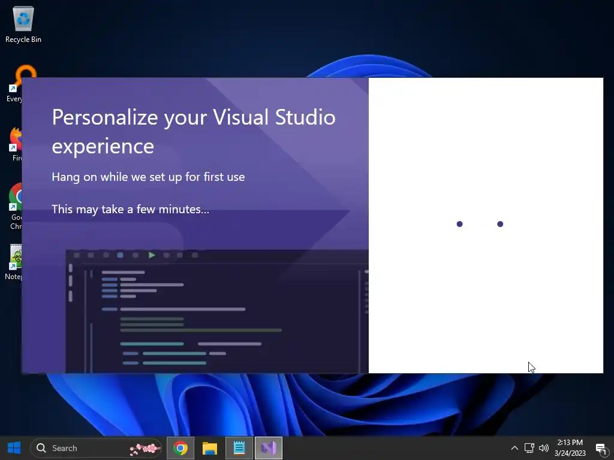This screenshot has height=460, width=614.
Task: Select the Google Chrome desktop shortcut
Action: pos(15,207)
